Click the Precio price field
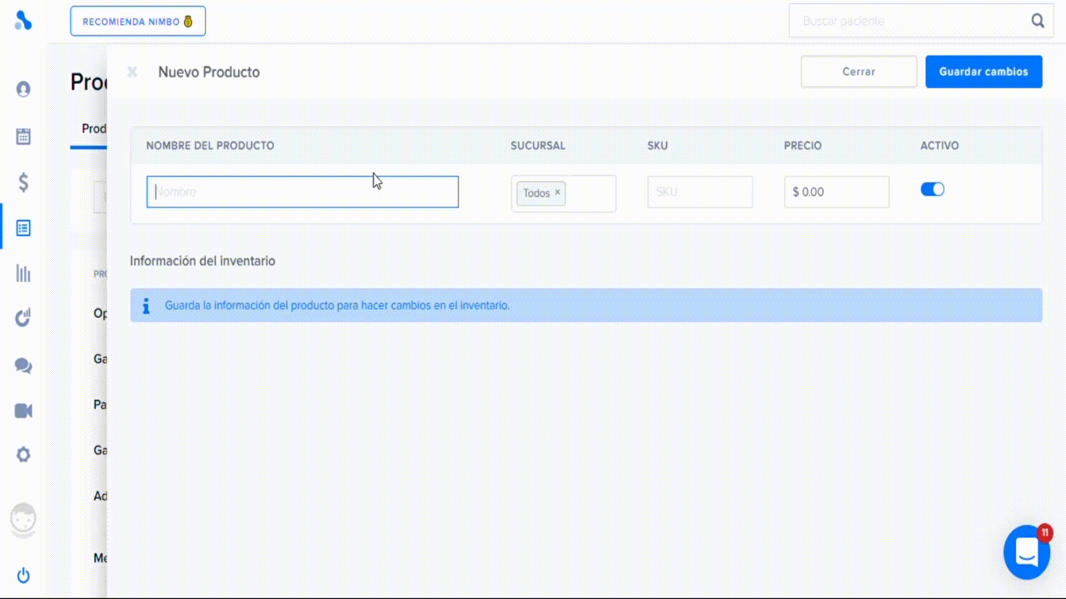 pos(836,192)
